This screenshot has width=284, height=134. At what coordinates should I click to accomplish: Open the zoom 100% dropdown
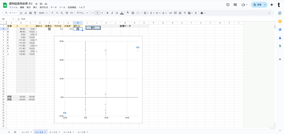click(43, 13)
